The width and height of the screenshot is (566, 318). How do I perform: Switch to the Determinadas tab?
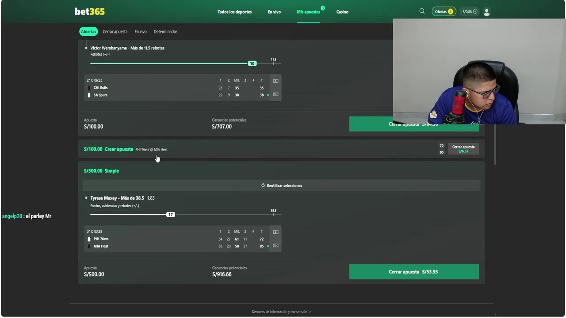tap(165, 32)
